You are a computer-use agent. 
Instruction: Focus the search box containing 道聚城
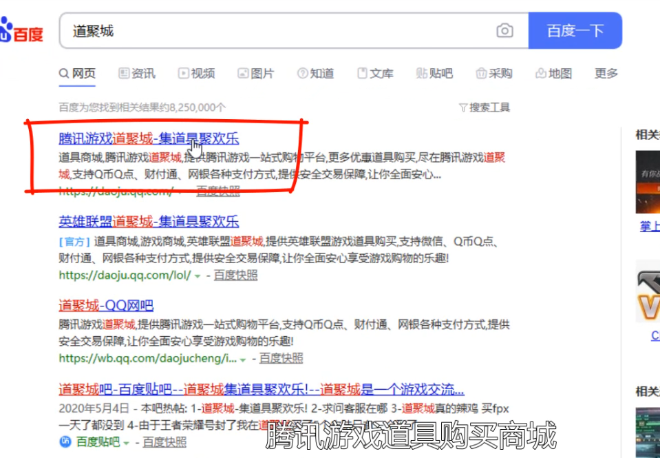[x=294, y=30]
